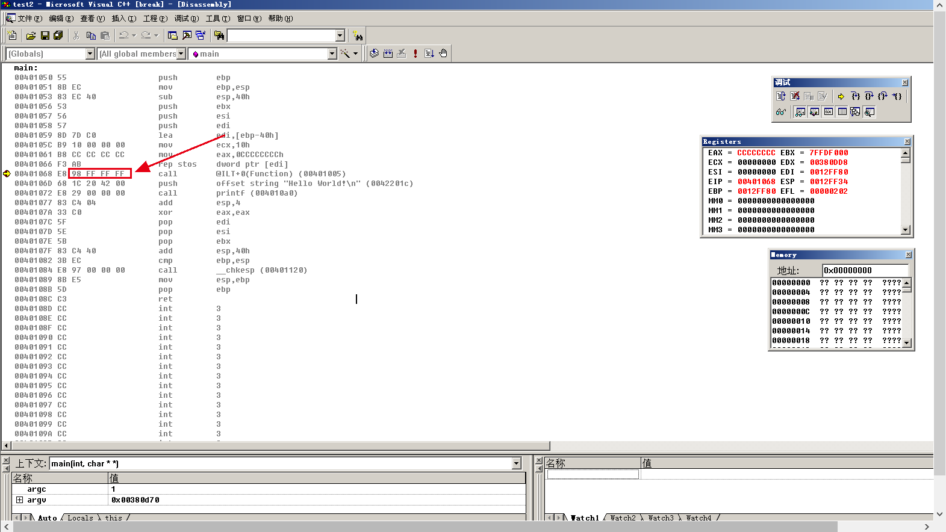
Task: Open the 帮助(H) menu
Action: [281, 19]
